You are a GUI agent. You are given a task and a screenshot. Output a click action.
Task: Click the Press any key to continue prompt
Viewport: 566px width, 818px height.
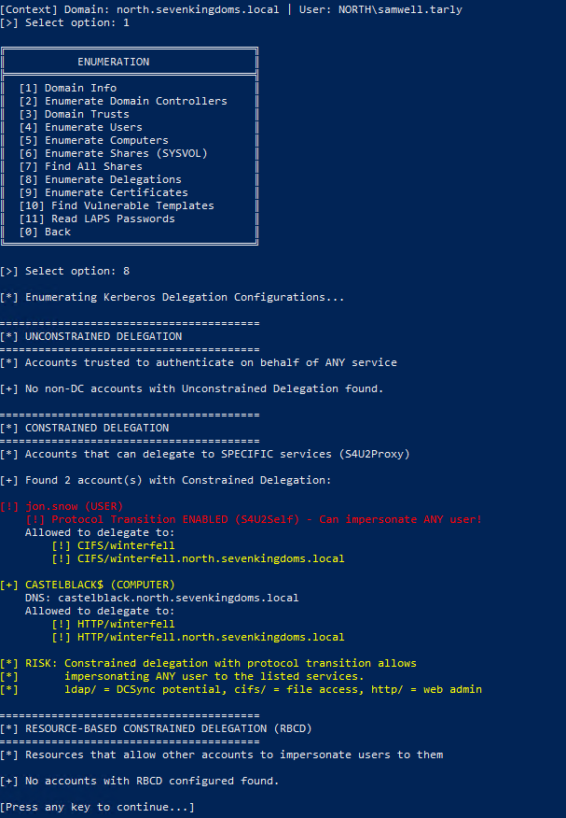97,807
